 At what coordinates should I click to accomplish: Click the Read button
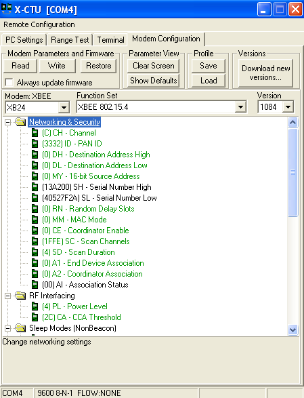(20, 66)
